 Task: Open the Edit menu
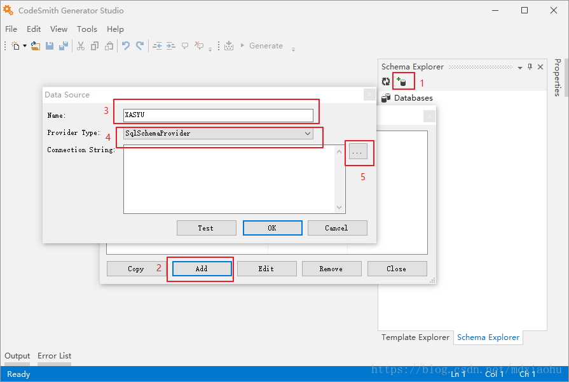[34, 29]
